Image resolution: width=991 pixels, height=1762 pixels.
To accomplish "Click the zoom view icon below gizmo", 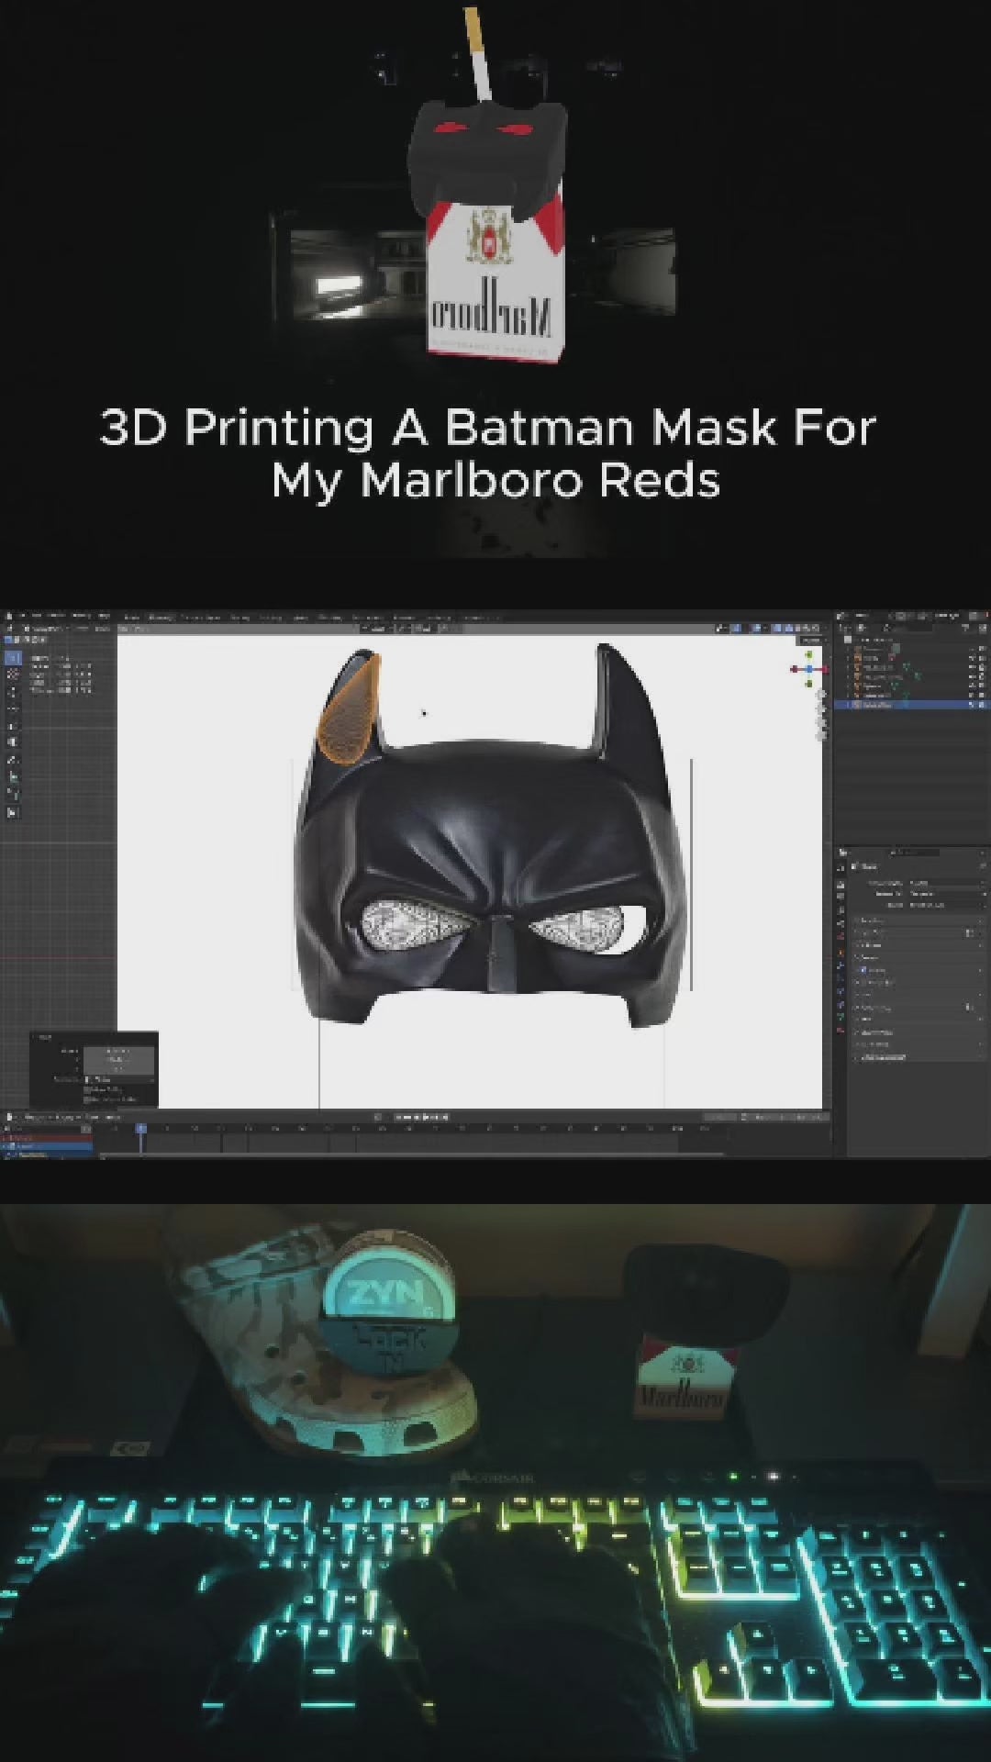I will [821, 694].
